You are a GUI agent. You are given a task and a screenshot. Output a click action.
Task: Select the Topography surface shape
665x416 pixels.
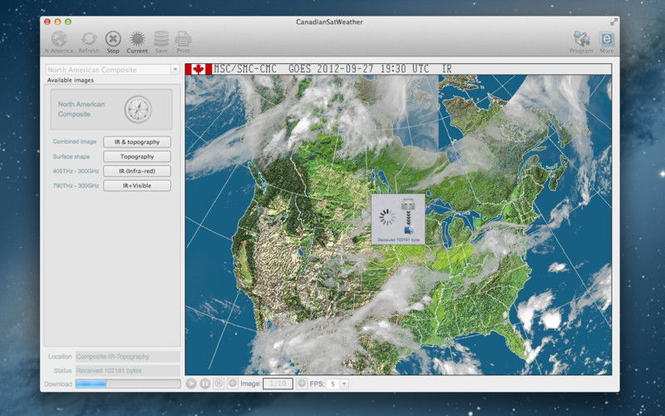point(137,156)
